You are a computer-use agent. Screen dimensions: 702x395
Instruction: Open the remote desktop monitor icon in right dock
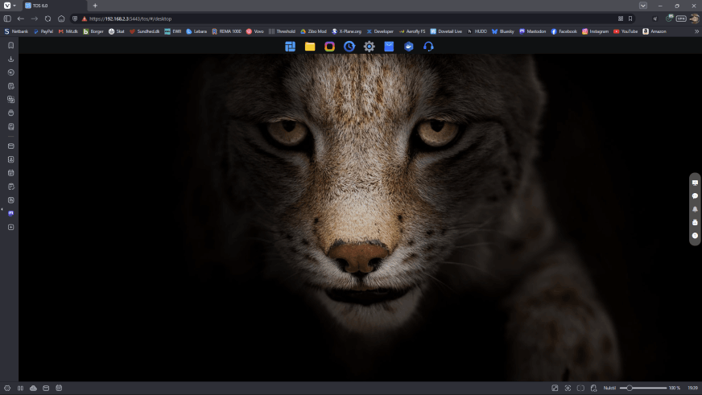pos(695,183)
